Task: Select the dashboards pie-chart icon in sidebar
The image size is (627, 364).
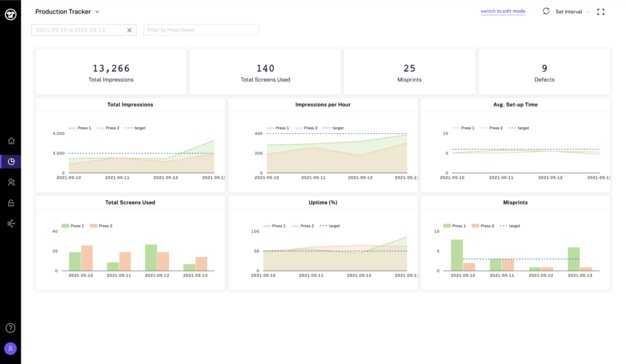Action: (x=11, y=162)
